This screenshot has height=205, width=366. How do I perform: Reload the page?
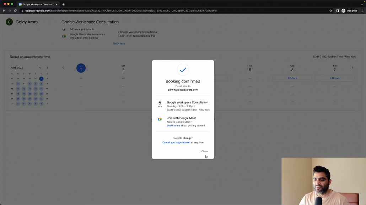15,11
